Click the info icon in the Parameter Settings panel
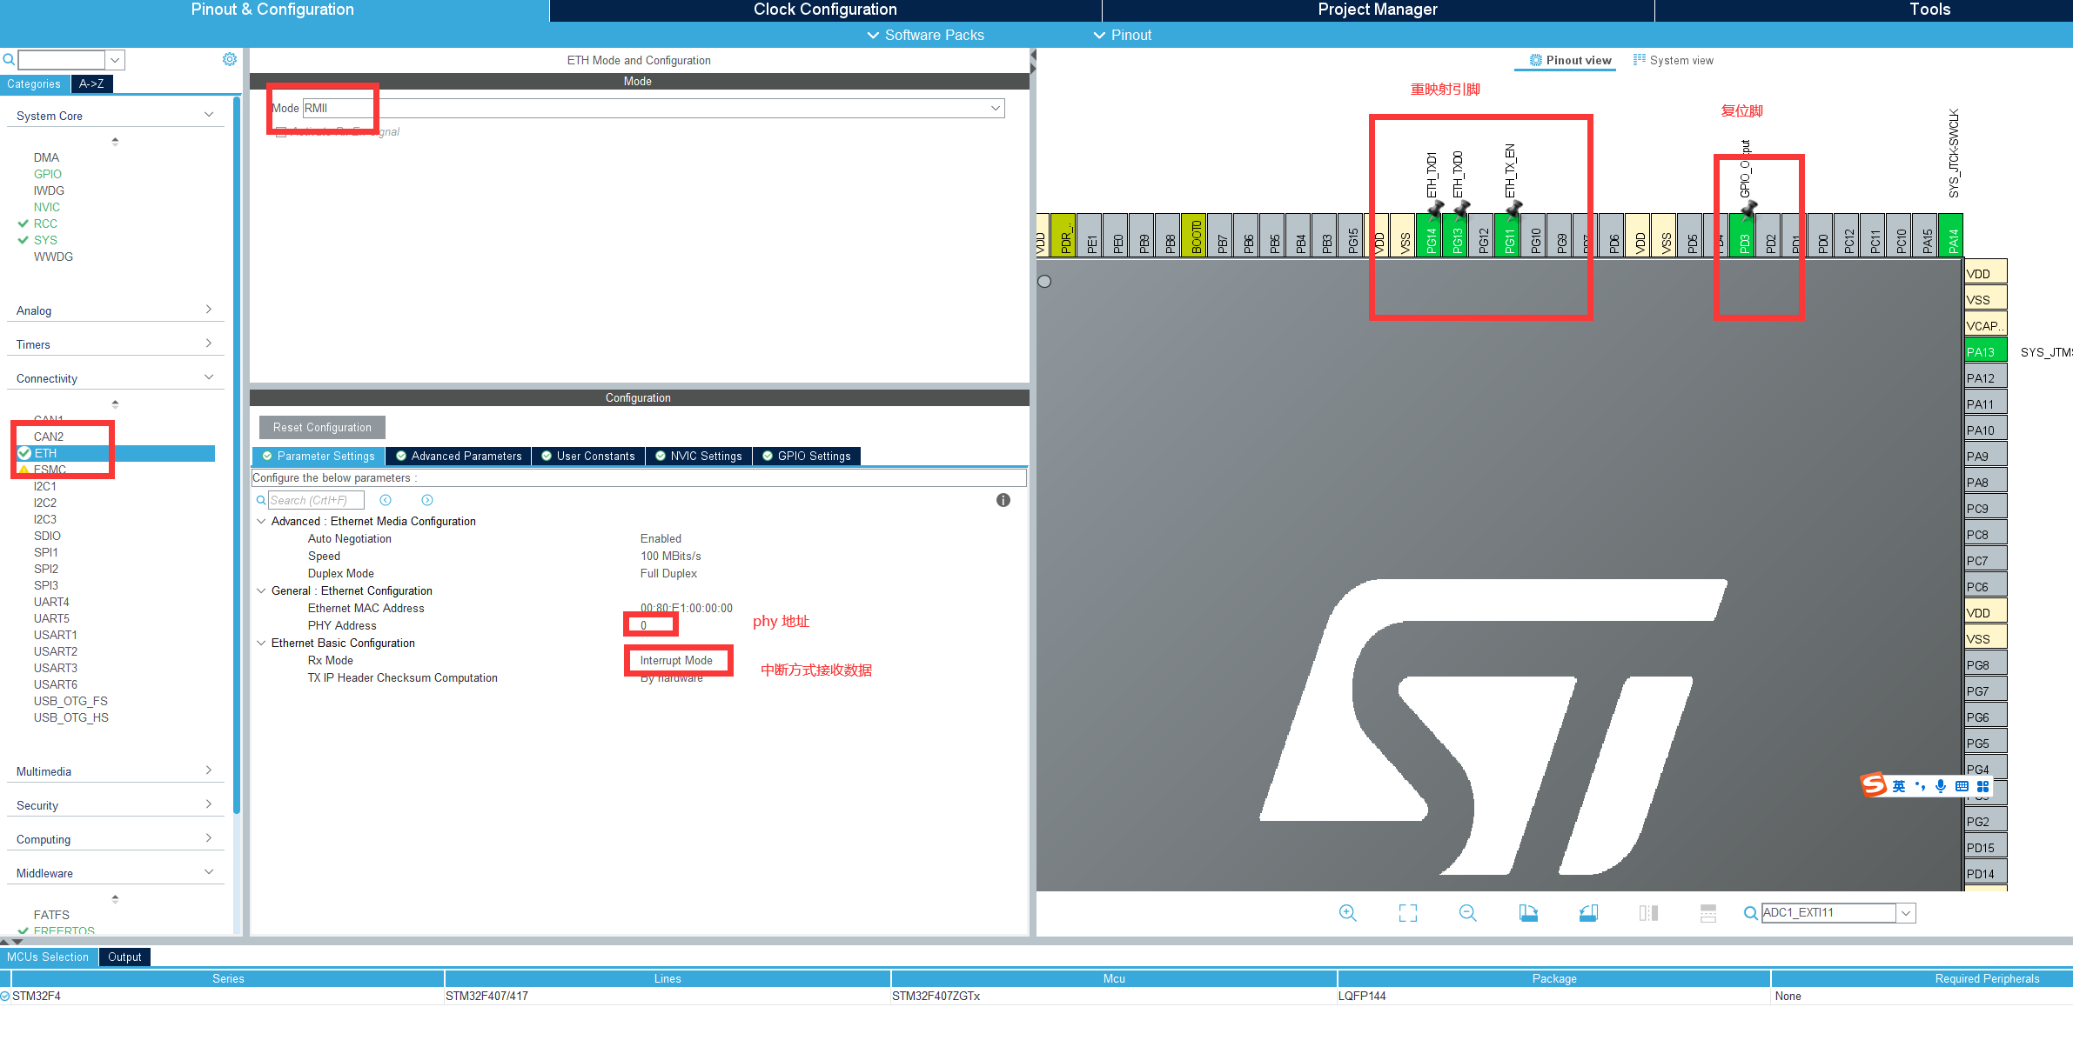Screen dimensions: 2073x1047 [1003, 500]
